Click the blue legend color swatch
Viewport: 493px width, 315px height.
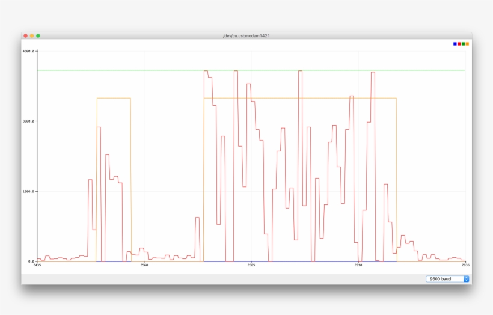click(455, 44)
